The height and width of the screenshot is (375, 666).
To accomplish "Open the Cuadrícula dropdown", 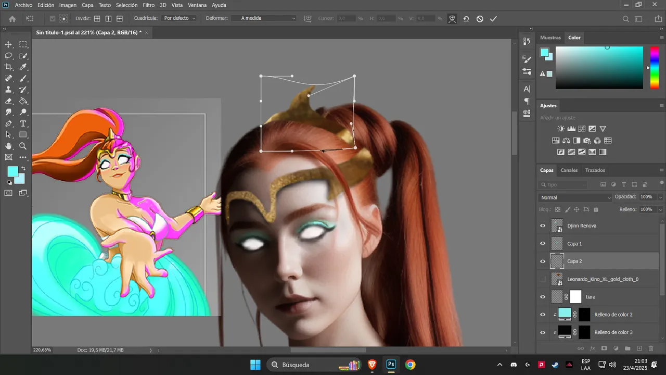I will pyautogui.click(x=180, y=18).
